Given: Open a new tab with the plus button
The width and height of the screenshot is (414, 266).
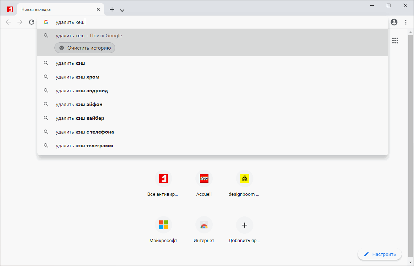Looking at the screenshot, I should (112, 9).
